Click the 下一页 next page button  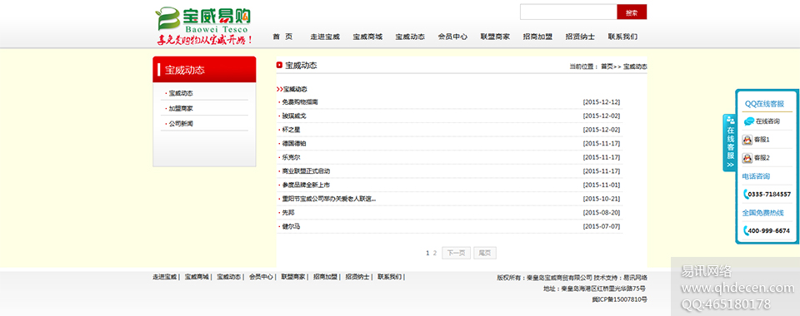tap(456, 253)
